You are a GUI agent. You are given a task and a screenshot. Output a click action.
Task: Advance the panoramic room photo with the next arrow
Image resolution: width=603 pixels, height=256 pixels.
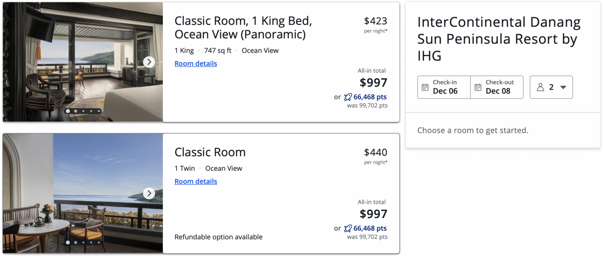(149, 62)
